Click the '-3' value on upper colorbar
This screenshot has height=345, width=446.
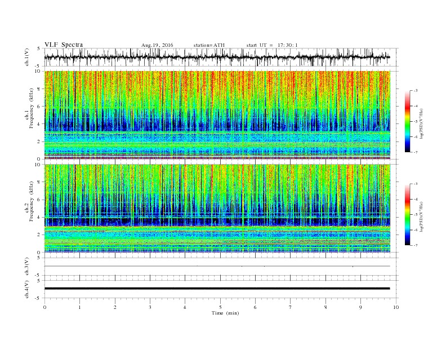click(x=415, y=91)
